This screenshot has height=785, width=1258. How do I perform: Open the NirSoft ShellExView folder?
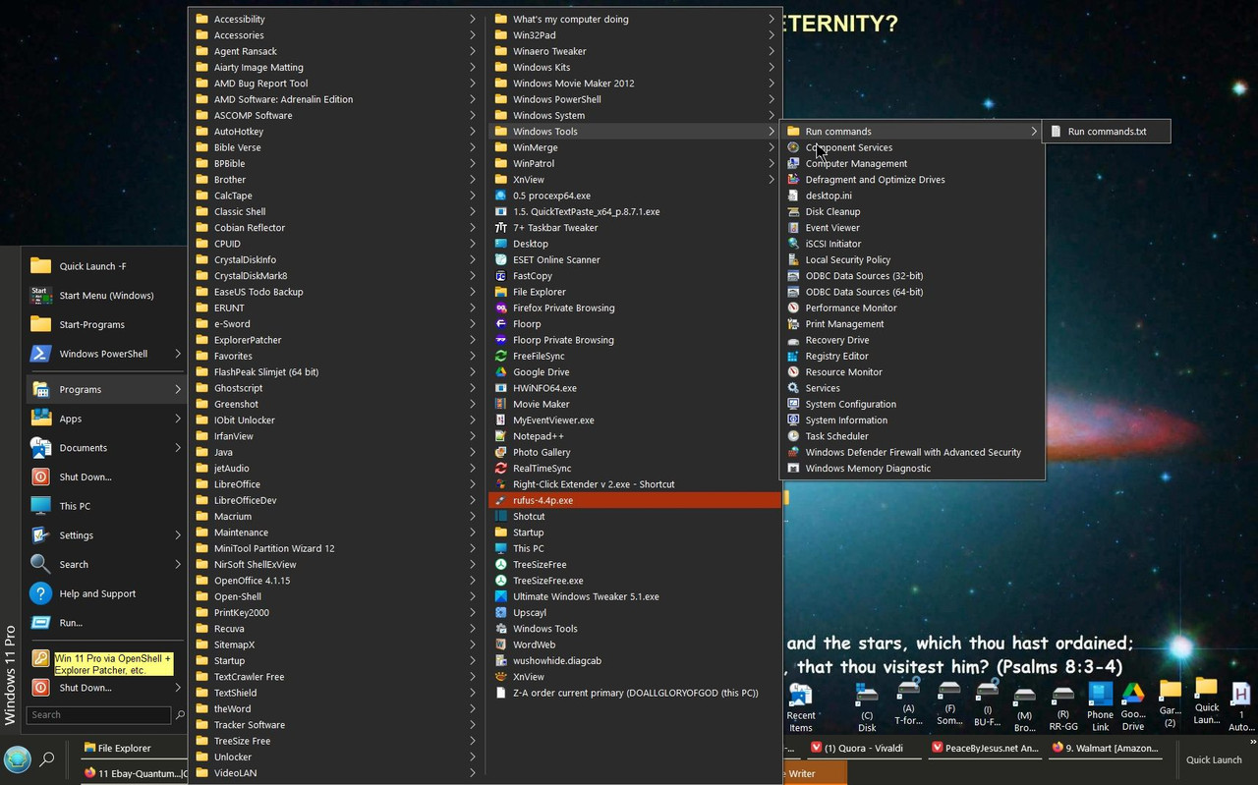coord(334,564)
